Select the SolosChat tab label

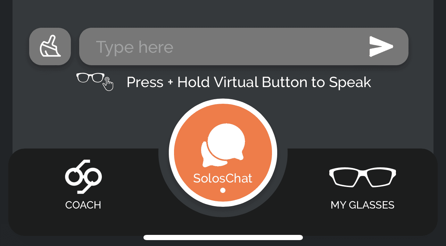pyautogui.click(x=223, y=178)
